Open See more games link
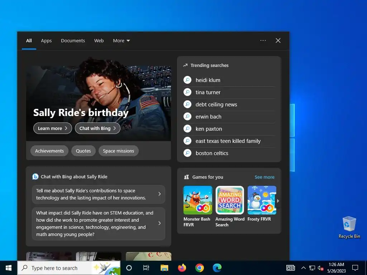 pos(264,177)
